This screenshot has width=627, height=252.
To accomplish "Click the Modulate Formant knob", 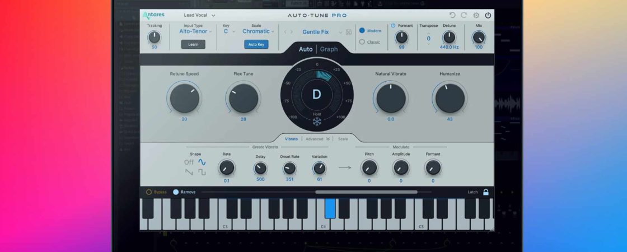I will 433,167.
